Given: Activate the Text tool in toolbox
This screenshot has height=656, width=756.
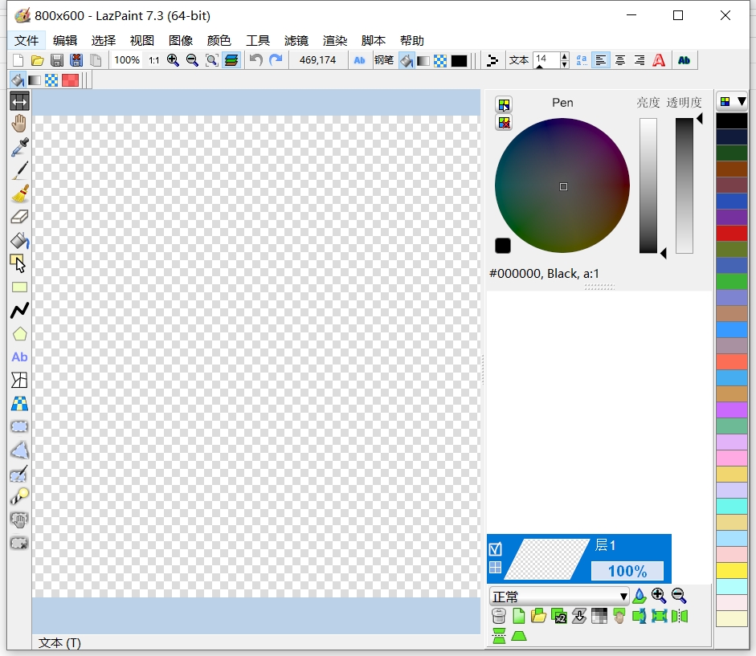Looking at the screenshot, I should [x=19, y=357].
